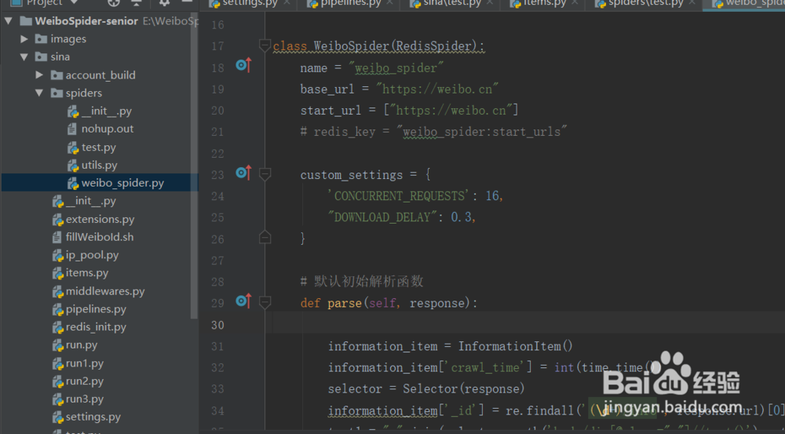The height and width of the screenshot is (434, 785).
Task: Open pipelines.py from the project tree
Action: 96,309
